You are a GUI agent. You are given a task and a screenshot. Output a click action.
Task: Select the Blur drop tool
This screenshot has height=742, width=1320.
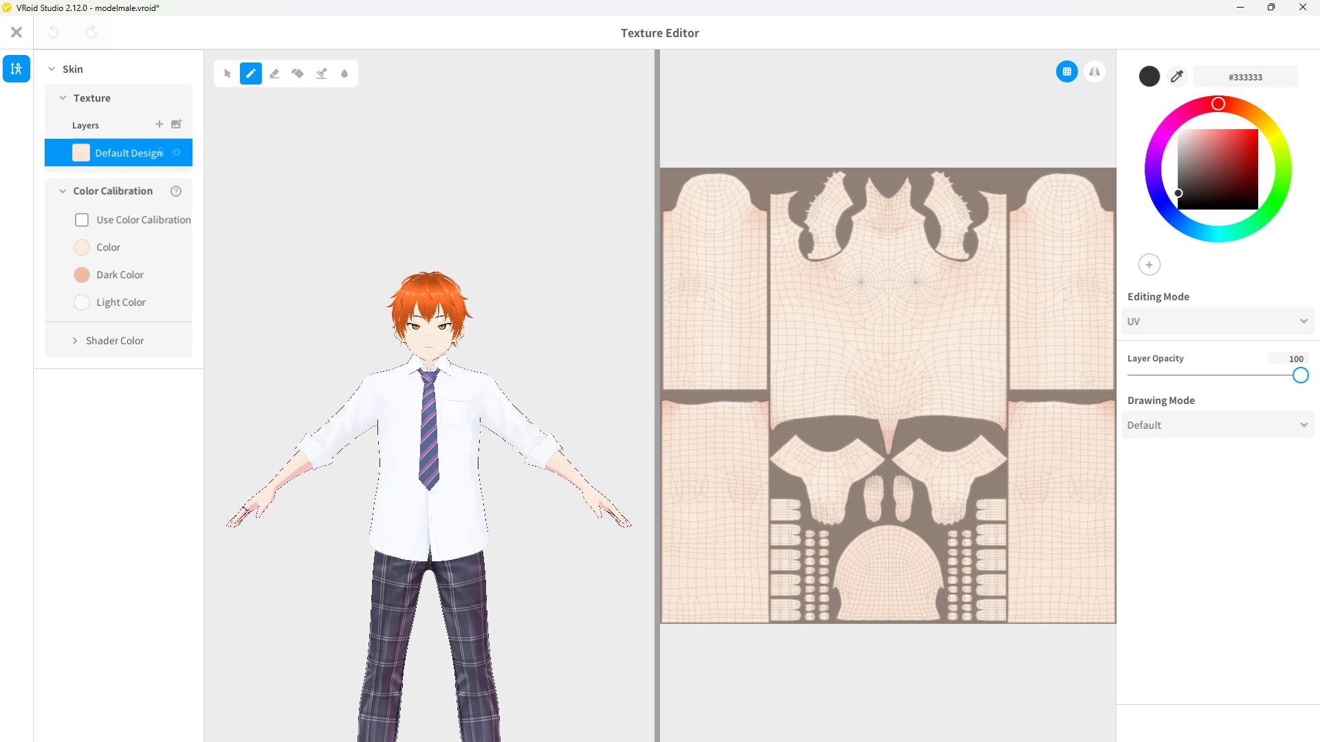click(344, 73)
